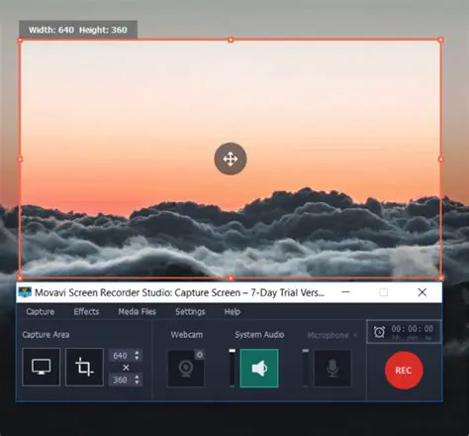Click the right middle handle of capture frame
469x436 pixels.
[x=440, y=160]
